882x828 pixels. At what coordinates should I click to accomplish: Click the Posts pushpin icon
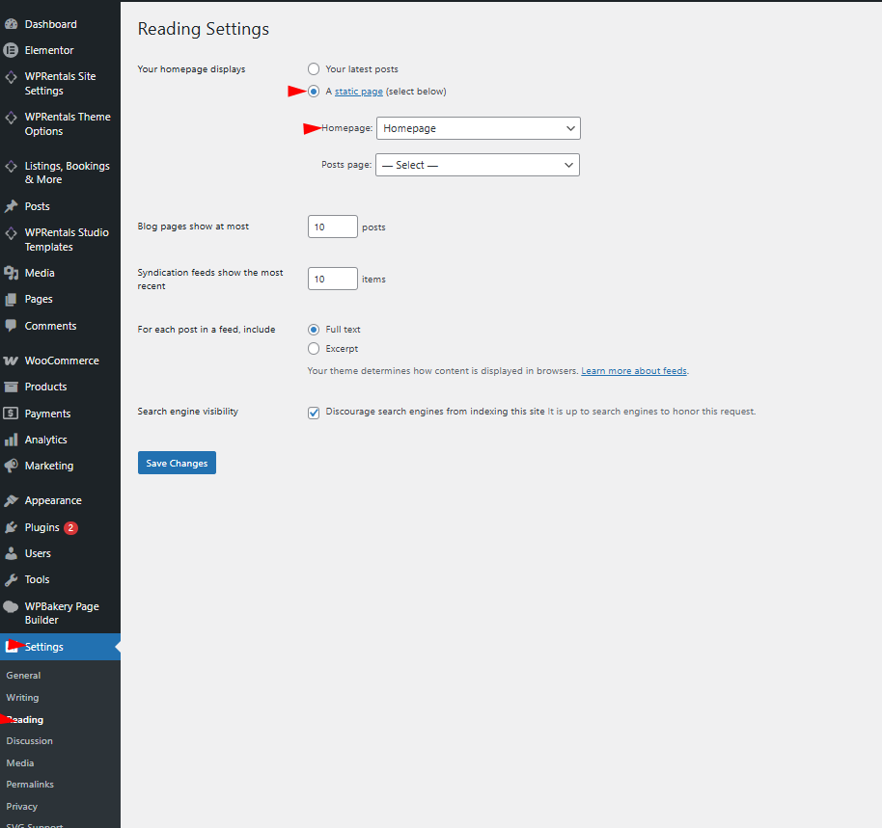[11, 206]
